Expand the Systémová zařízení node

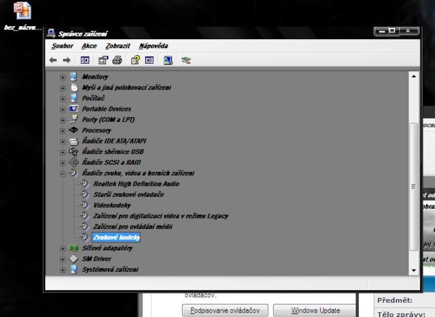tap(63, 270)
